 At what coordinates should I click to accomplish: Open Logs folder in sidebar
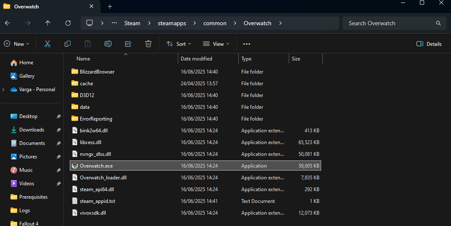(20, 210)
